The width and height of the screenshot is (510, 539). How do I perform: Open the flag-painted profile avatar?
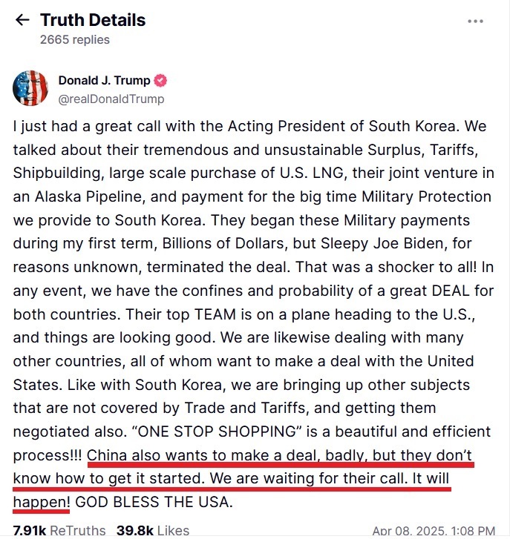click(30, 88)
